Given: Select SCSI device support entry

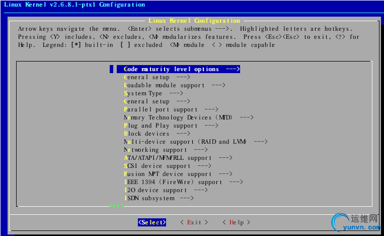Looking at the screenshot, I should coord(168,166).
